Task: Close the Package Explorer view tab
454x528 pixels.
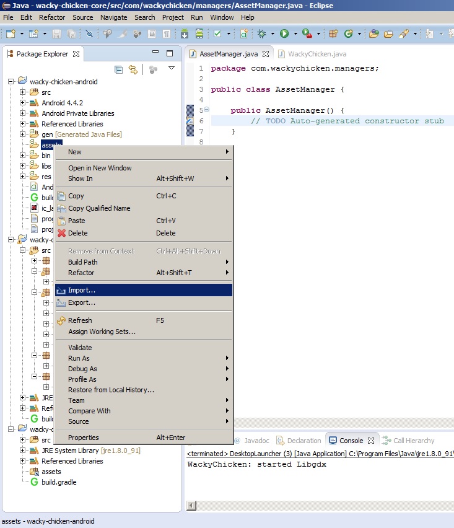Action: click(x=76, y=54)
